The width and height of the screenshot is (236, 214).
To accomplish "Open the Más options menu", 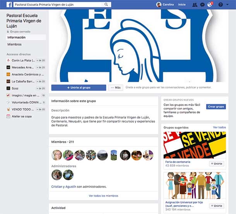I will point(116,88).
